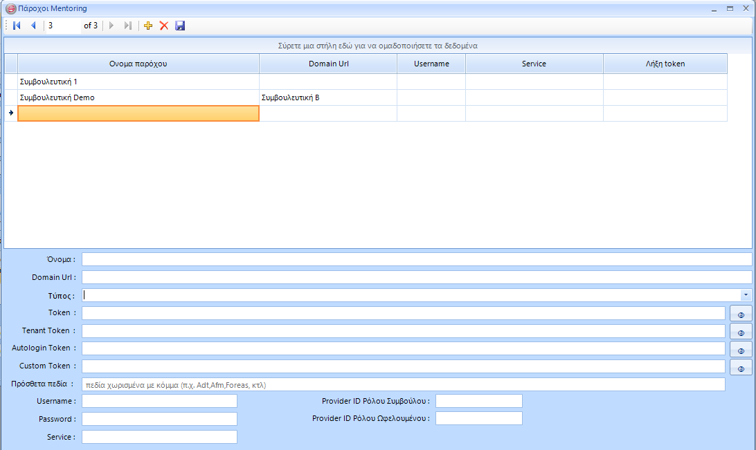Screen dimensions: 756x450
Task: Select the Συμβουλευτική 1 row
Action: tap(138, 82)
